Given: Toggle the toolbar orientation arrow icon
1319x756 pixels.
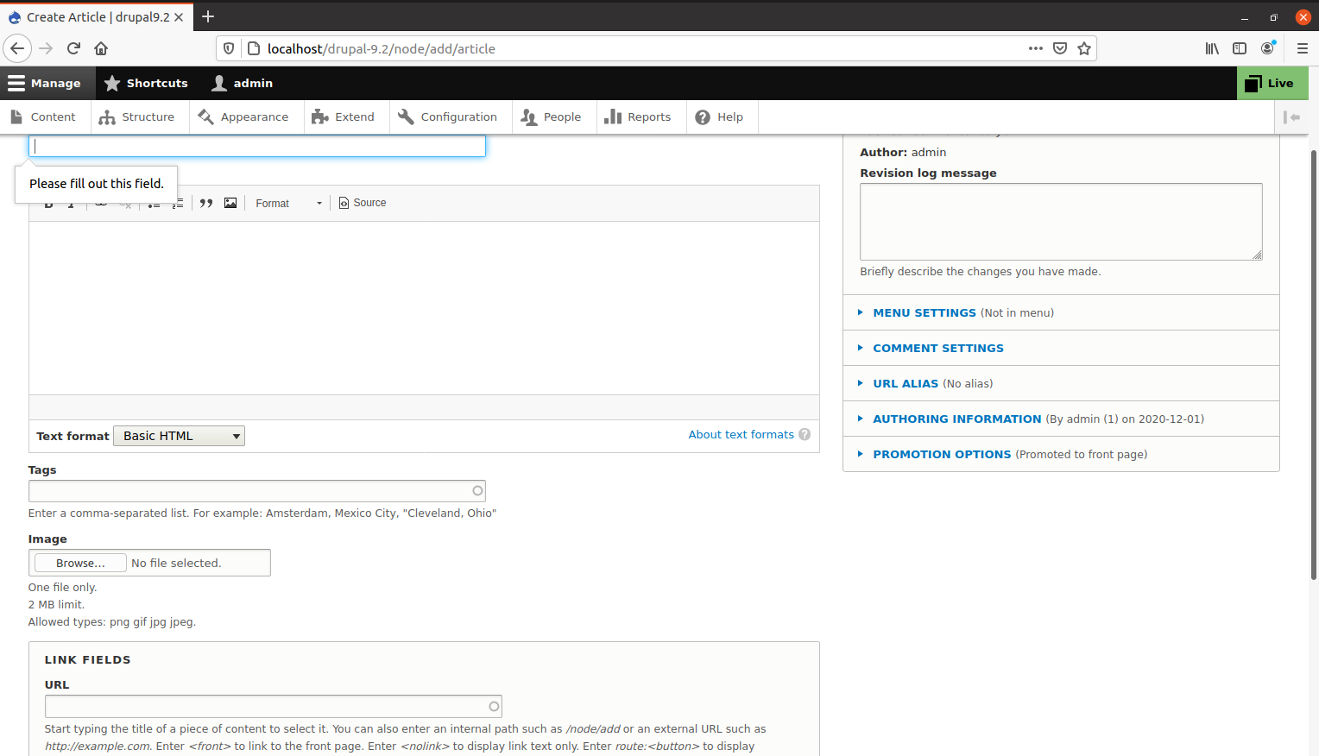Looking at the screenshot, I should (1292, 117).
